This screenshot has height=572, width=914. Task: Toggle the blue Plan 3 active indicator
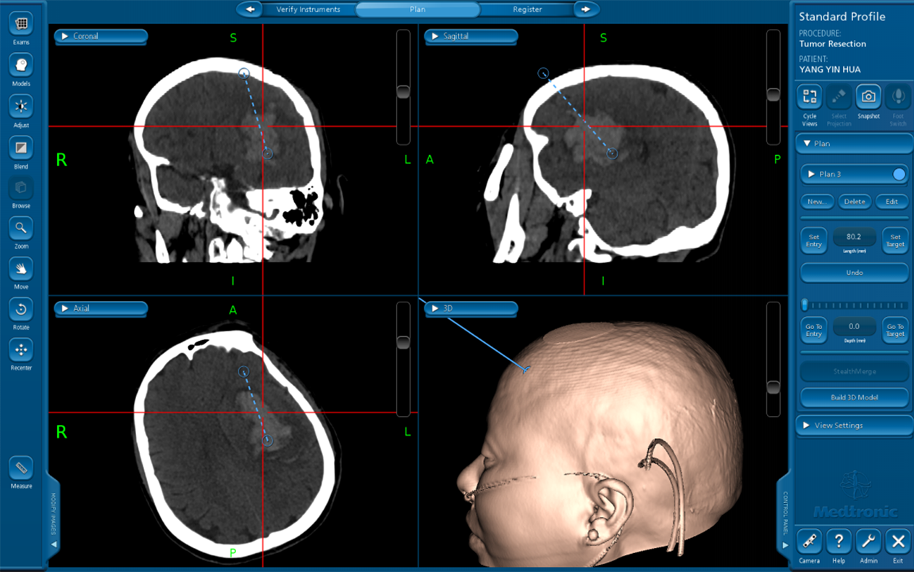pos(899,174)
